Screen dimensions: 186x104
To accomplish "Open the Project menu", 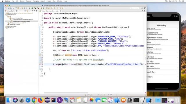I will coord(49,1).
